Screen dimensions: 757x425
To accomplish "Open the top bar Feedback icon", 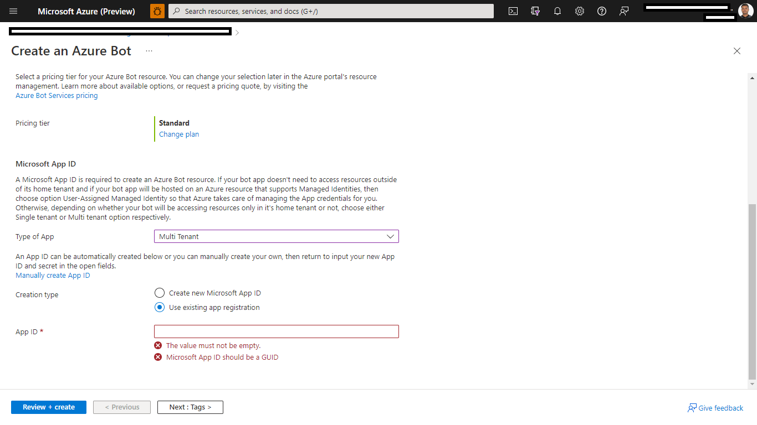I will pos(624,11).
